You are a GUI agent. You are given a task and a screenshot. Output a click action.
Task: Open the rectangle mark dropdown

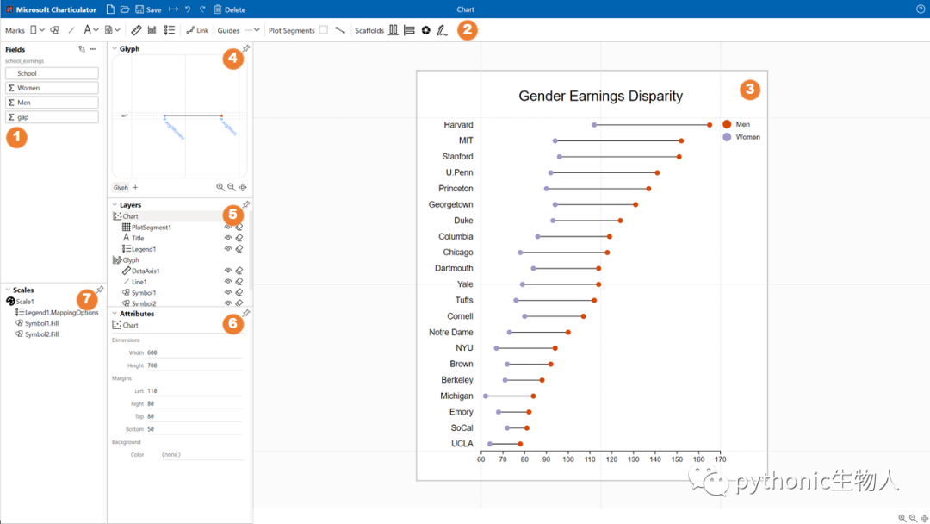(x=42, y=30)
